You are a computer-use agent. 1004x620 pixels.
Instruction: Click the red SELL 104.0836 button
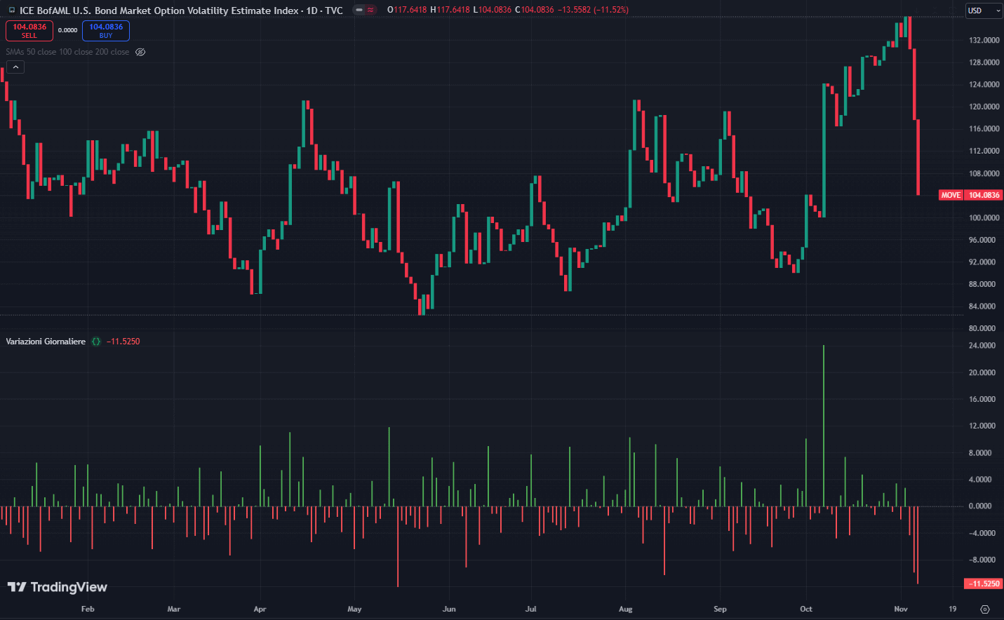(29, 31)
